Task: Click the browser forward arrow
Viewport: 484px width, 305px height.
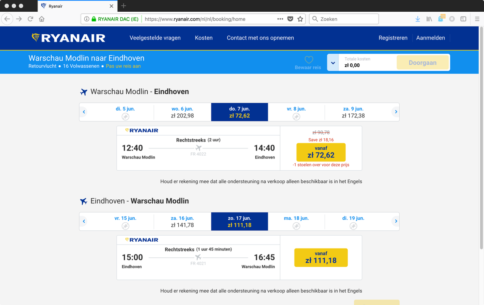Action: [x=19, y=19]
